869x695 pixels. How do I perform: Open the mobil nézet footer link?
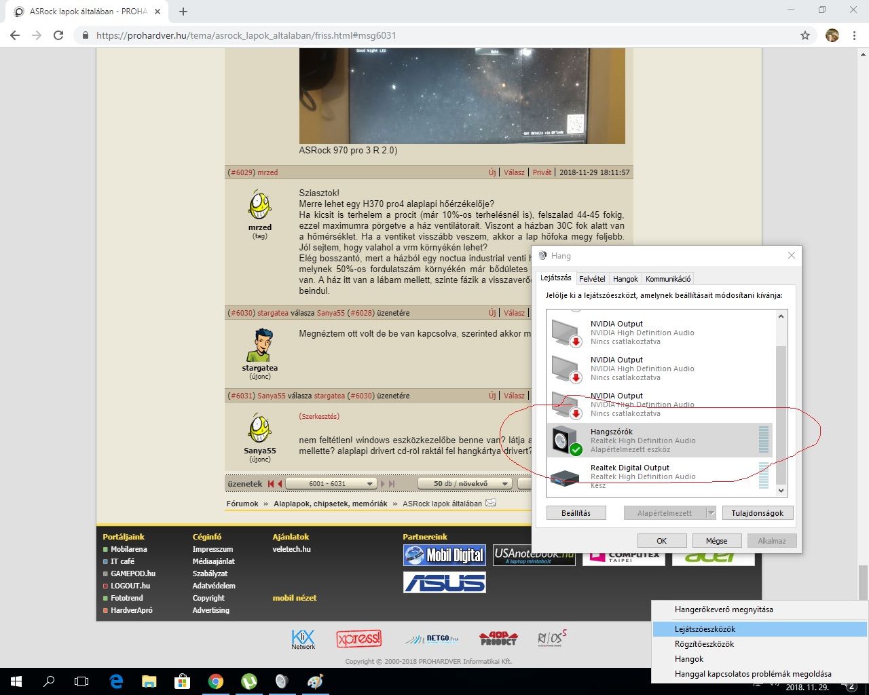point(295,598)
